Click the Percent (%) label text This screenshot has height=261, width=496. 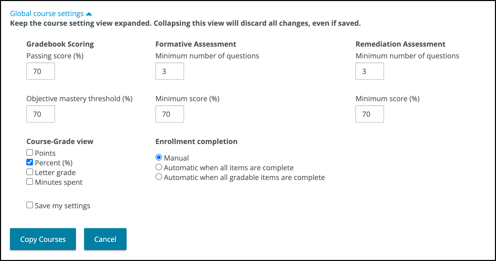coord(54,163)
